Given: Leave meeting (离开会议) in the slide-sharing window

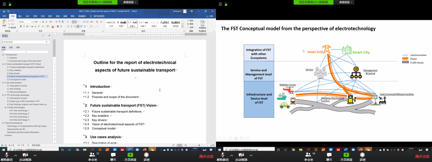Looking at the screenshot, I should [422, 157].
